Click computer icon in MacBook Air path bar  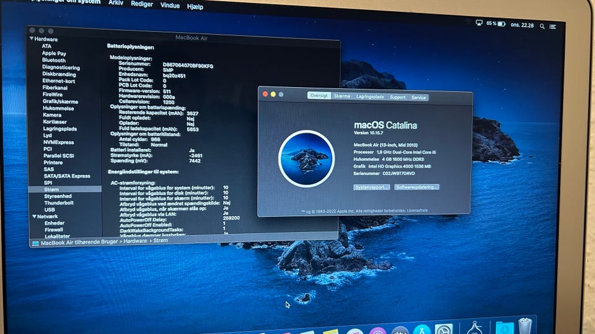tap(35, 243)
